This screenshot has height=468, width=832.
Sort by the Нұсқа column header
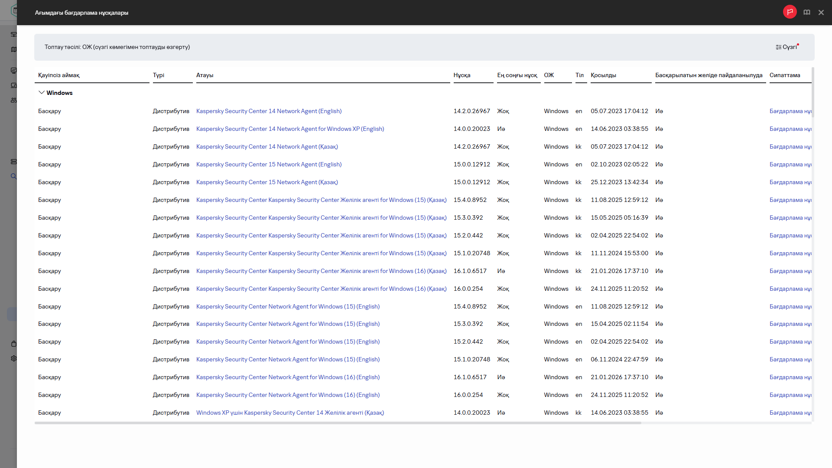pos(462,75)
